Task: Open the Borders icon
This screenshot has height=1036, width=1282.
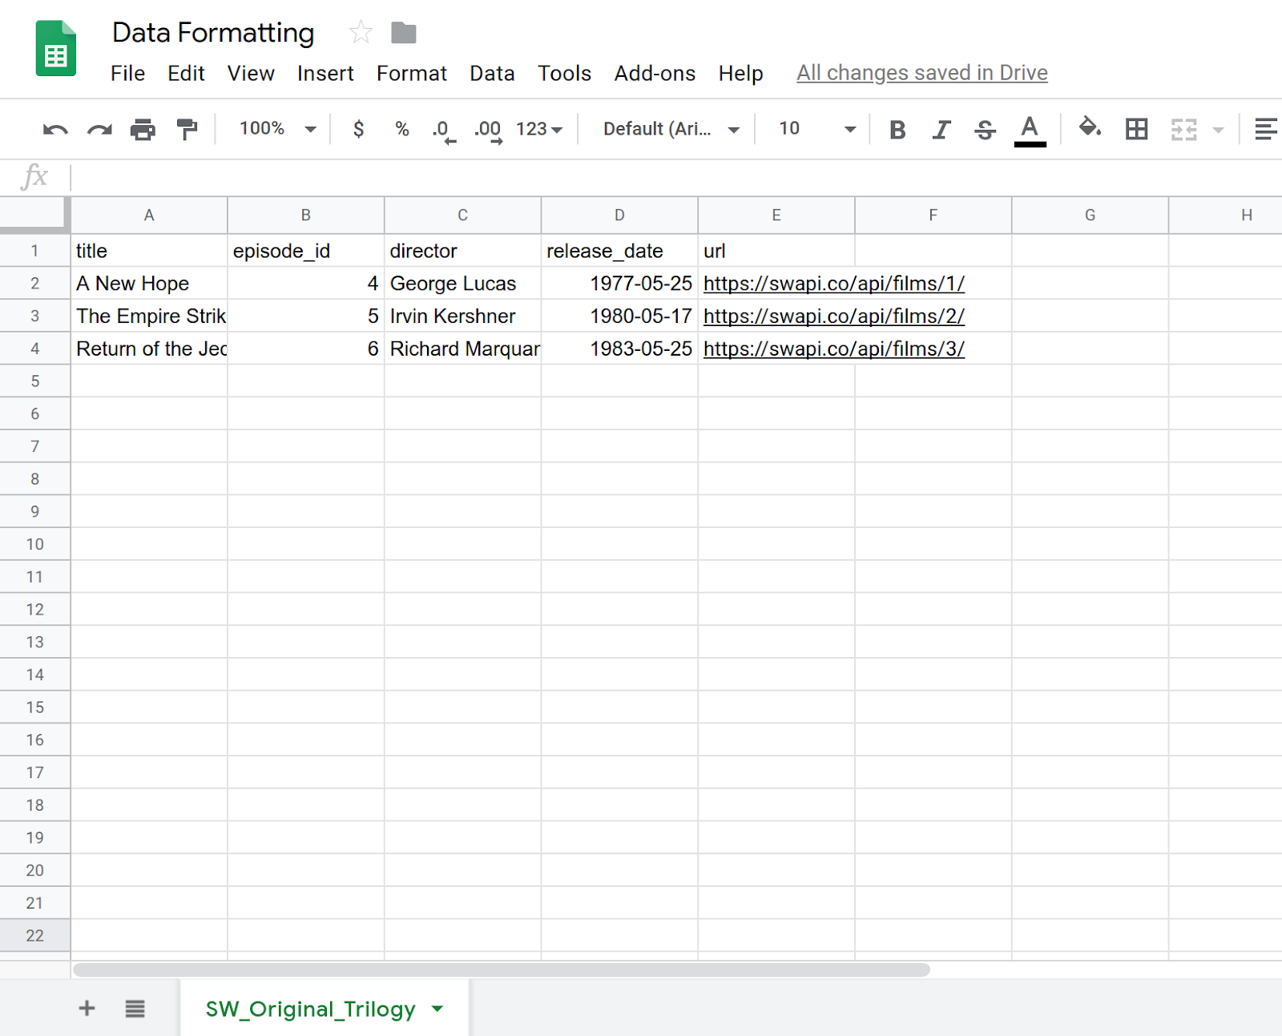Action: (1137, 129)
